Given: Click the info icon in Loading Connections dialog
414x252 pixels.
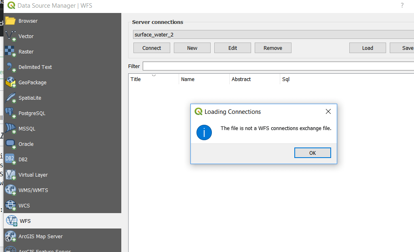Looking at the screenshot, I should pos(204,132).
